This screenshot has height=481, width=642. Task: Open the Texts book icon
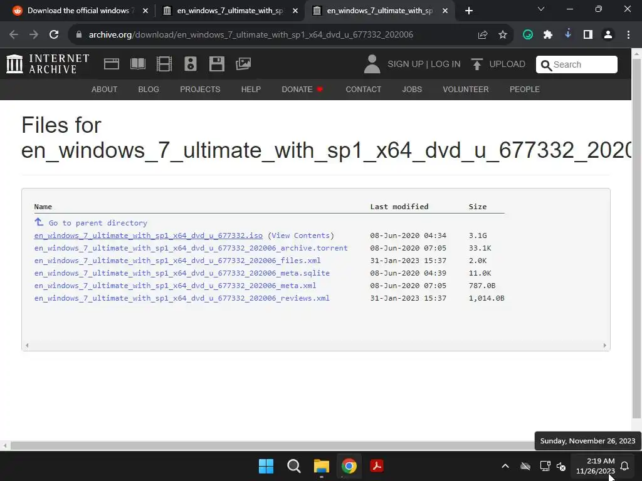point(137,64)
